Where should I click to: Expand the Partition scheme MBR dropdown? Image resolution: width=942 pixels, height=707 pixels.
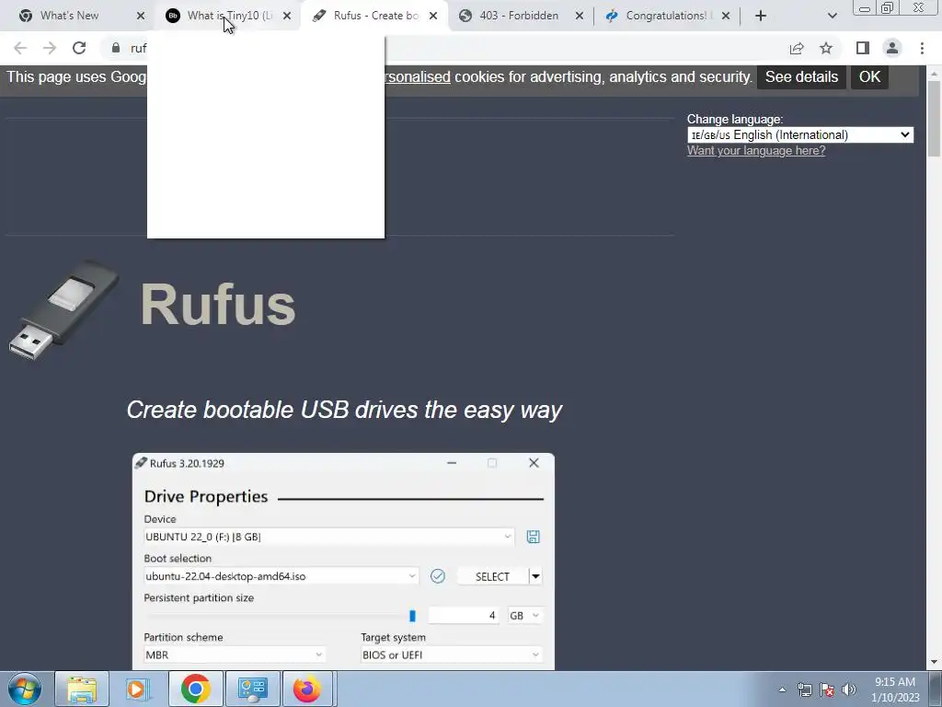tap(235, 655)
